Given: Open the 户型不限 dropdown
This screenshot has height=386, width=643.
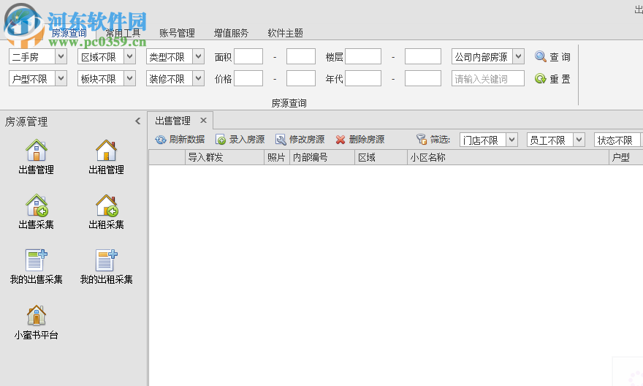Looking at the screenshot, I should point(61,78).
